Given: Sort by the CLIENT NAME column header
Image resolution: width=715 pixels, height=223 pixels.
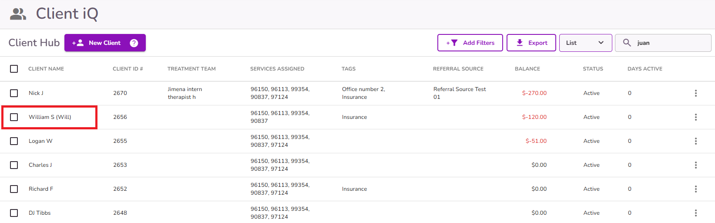Looking at the screenshot, I should (46, 69).
